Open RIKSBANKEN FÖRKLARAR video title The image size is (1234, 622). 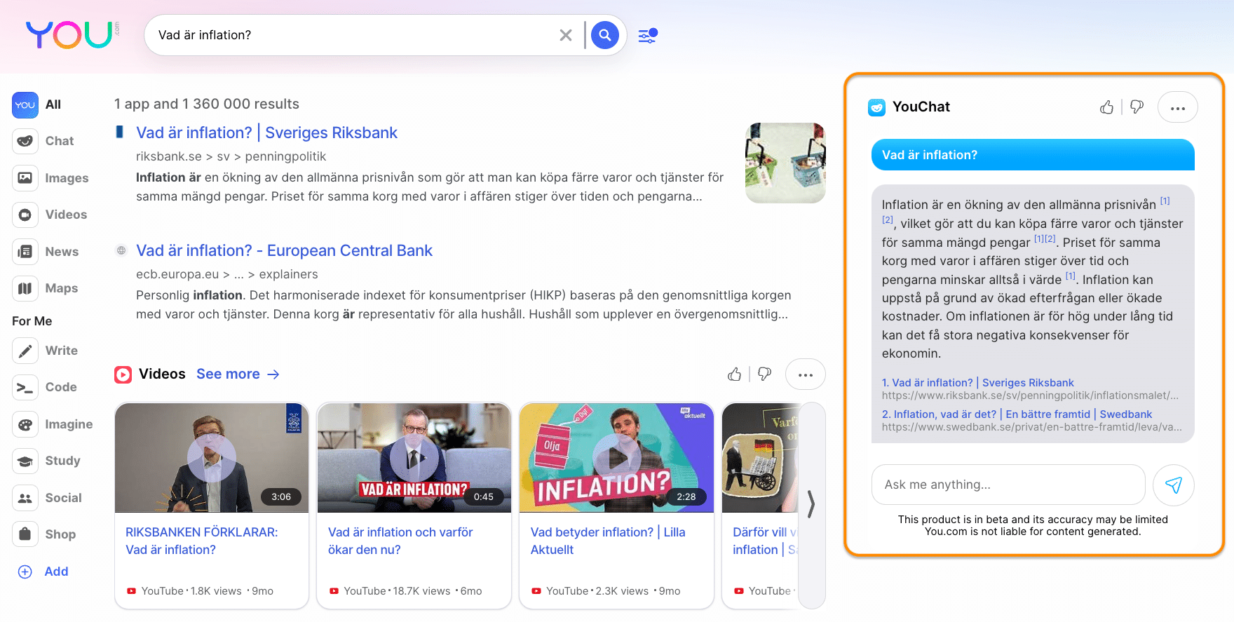[202, 541]
